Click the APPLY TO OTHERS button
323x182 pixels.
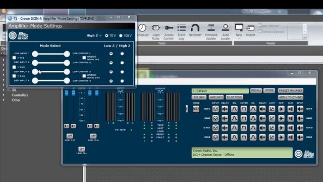point(291,97)
